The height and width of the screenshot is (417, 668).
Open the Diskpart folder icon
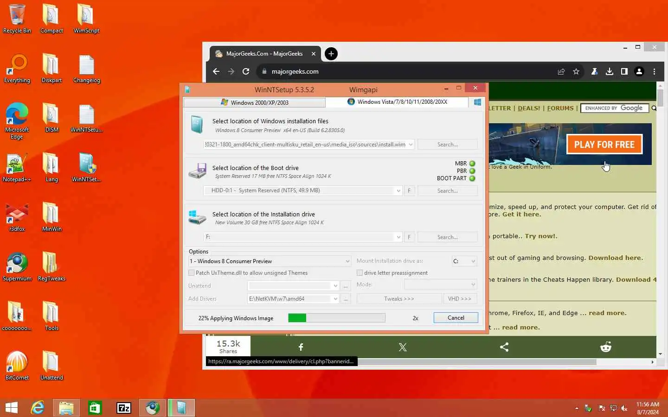pyautogui.click(x=51, y=69)
